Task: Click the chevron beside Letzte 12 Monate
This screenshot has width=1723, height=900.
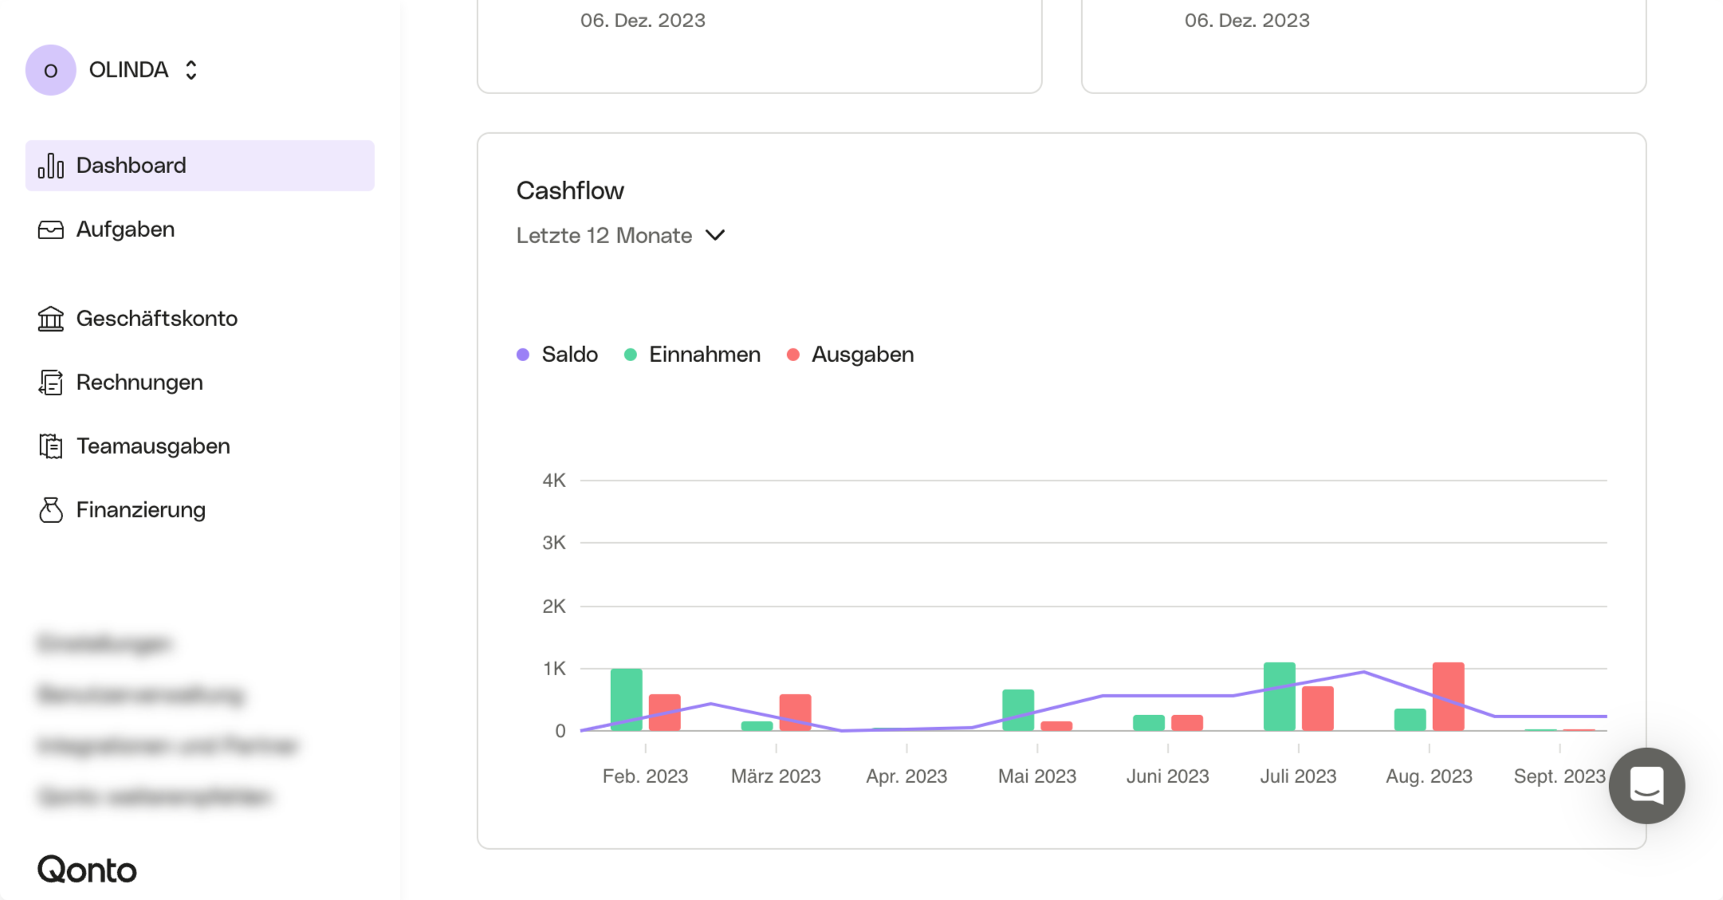Action: 715,235
